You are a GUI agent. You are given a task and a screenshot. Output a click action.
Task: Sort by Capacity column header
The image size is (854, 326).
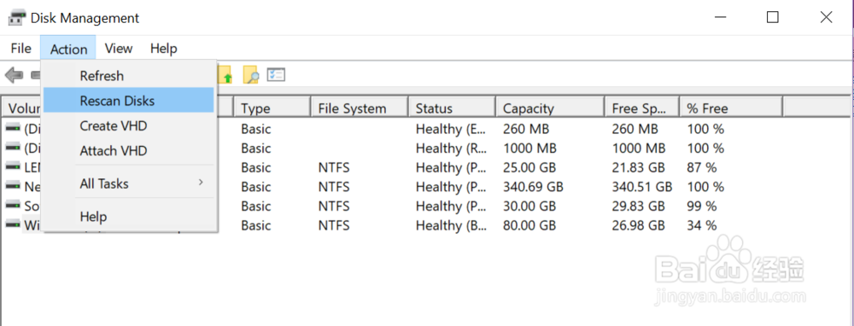550,108
